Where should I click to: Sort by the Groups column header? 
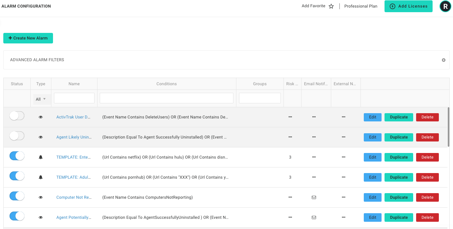tap(260, 84)
